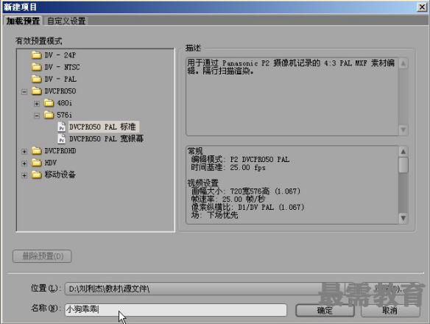The height and width of the screenshot is (324, 430).
Task: Open the 自定义设置 tab
Action: (x=66, y=21)
